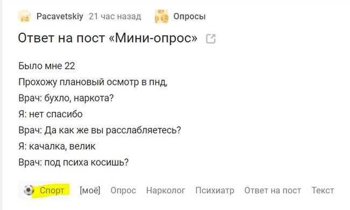Choose the Опрос tag

point(123,191)
